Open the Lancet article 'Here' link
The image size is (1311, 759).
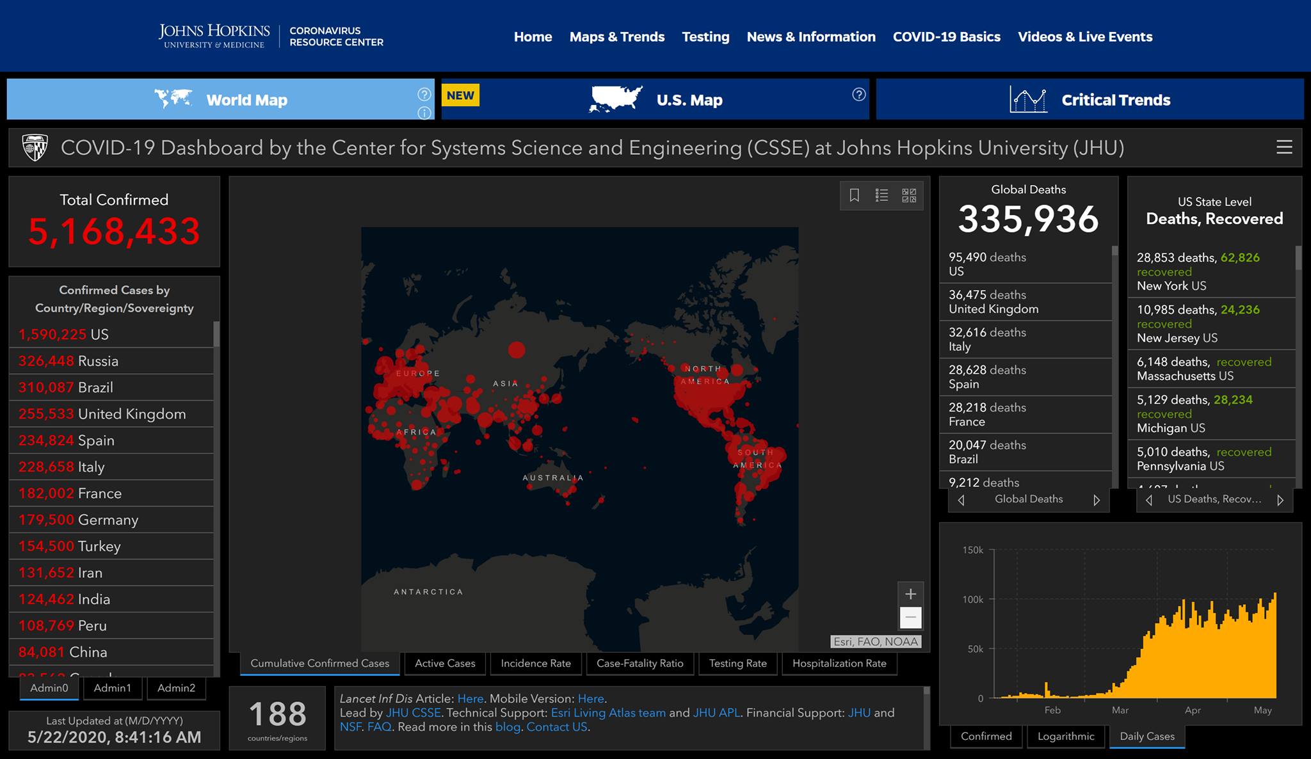[x=471, y=699]
